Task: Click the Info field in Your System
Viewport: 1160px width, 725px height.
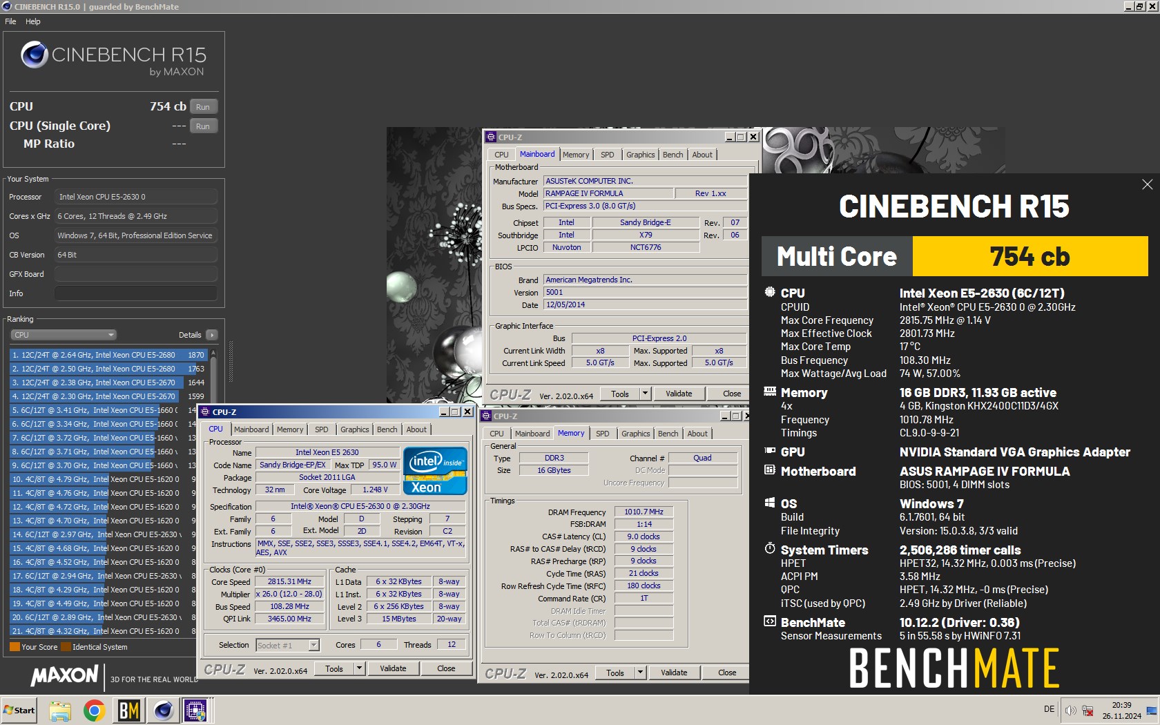Action: click(x=136, y=293)
